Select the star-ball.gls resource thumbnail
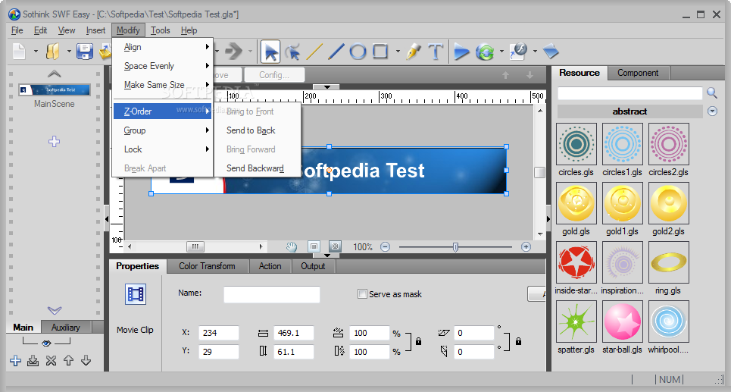The width and height of the screenshot is (731, 392). 623,321
